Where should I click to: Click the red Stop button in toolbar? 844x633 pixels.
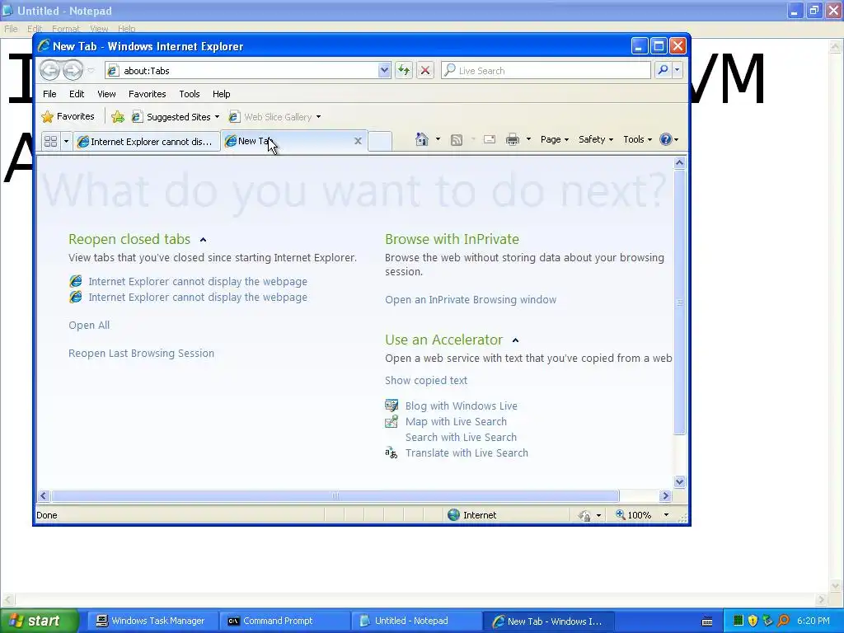[x=425, y=71]
